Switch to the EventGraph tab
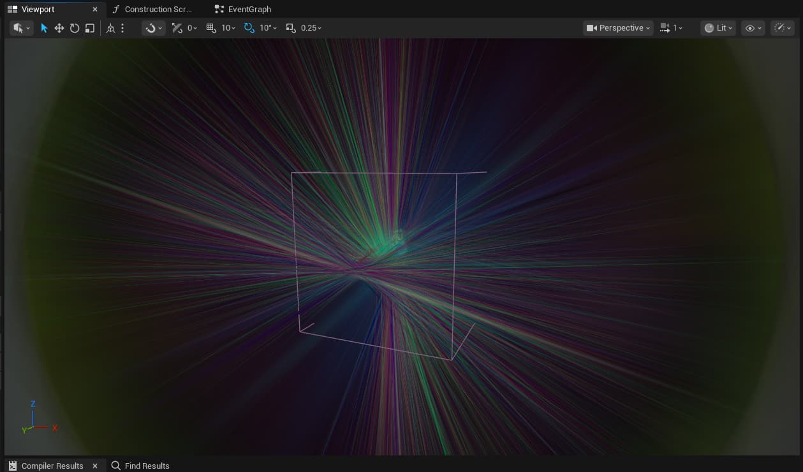This screenshot has width=803, height=472. [249, 10]
